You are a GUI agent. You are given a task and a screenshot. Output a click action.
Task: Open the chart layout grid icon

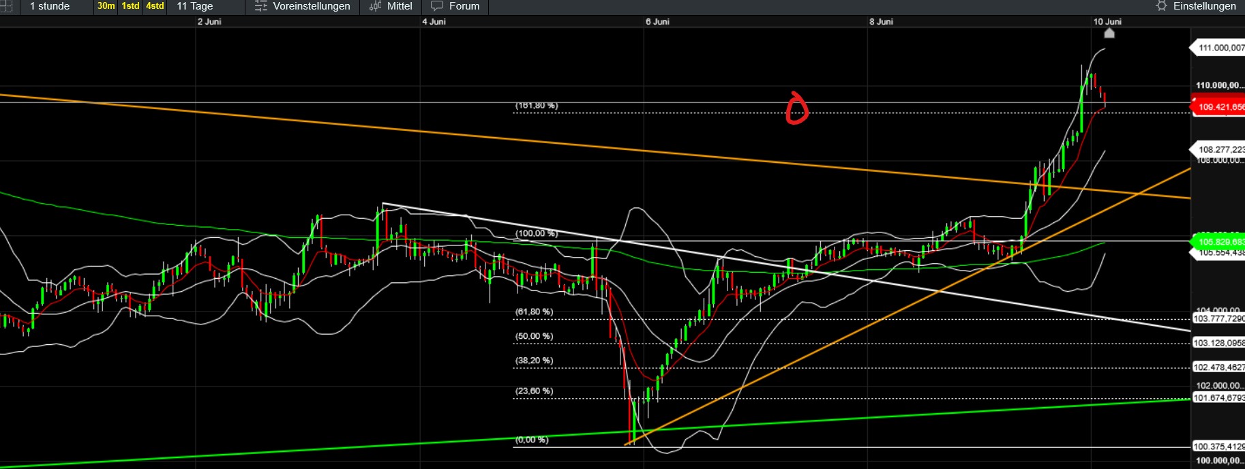[x=5, y=6]
